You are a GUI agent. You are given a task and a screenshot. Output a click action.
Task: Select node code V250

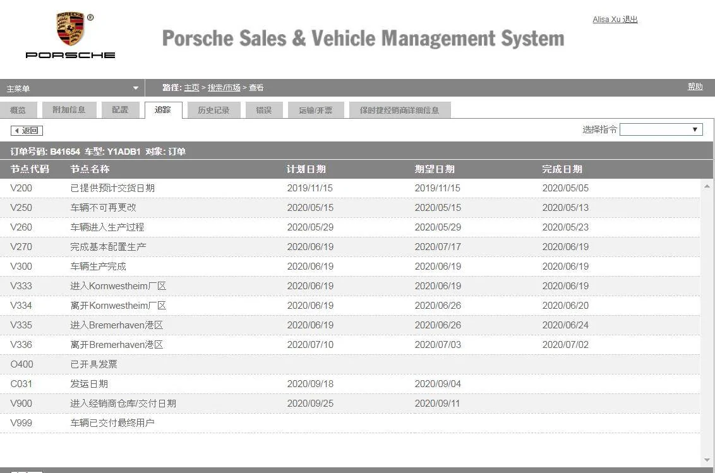[x=21, y=208]
